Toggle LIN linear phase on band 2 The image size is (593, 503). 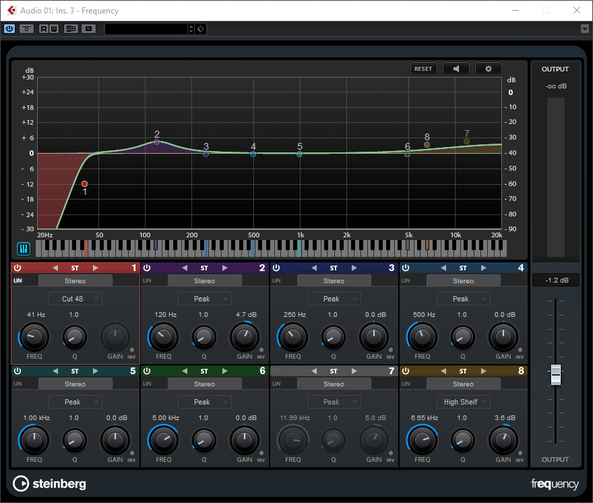coord(147,281)
